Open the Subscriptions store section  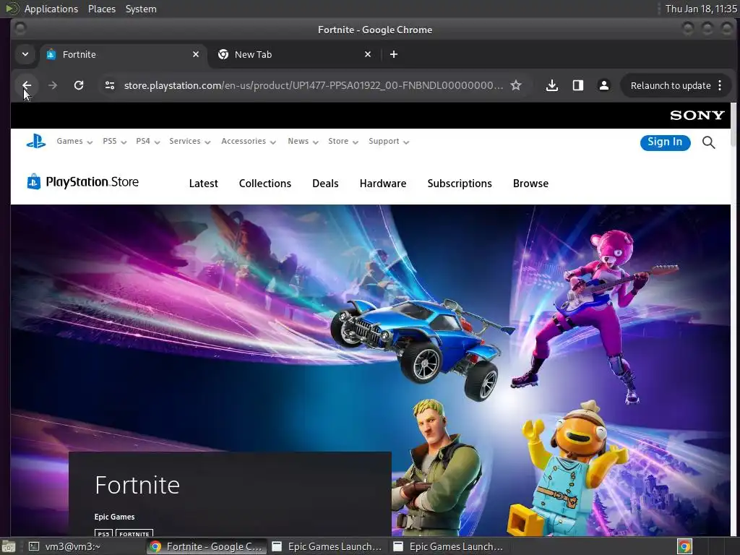(460, 184)
